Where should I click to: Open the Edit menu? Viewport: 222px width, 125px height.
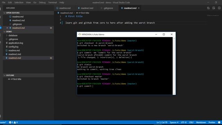(x=10, y=2)
